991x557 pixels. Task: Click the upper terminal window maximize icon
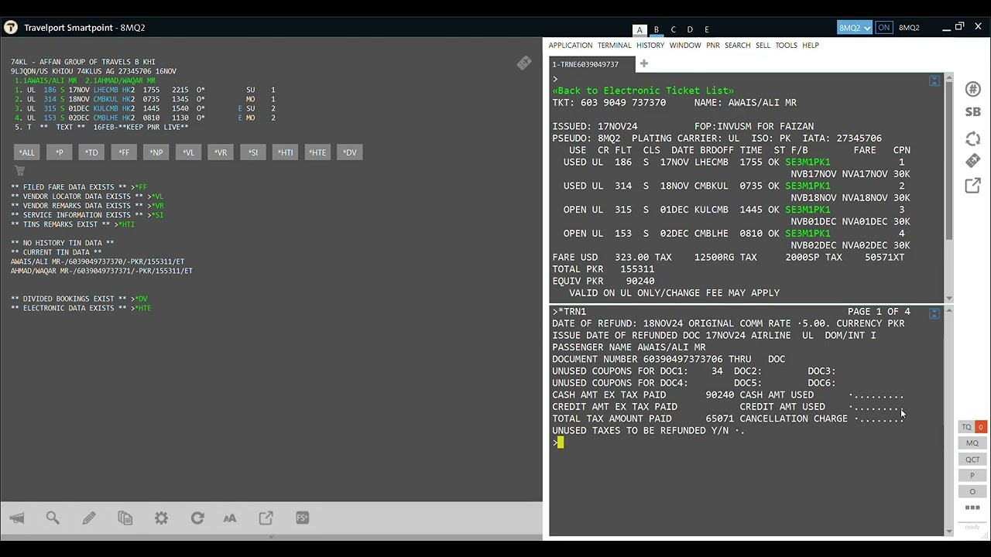tap(934, 81)
